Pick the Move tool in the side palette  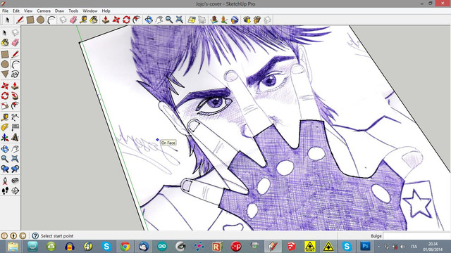pos(5,86)
